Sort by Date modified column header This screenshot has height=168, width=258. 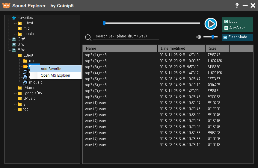[182, 49]
